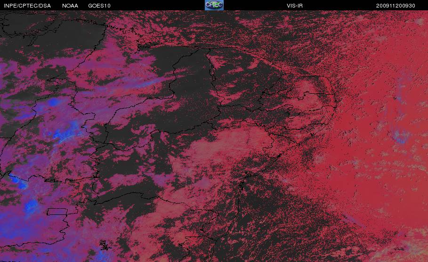This screenshot has height=262, width=428.
Task: Click the NOAA label in the header
Action: point(70,6)
